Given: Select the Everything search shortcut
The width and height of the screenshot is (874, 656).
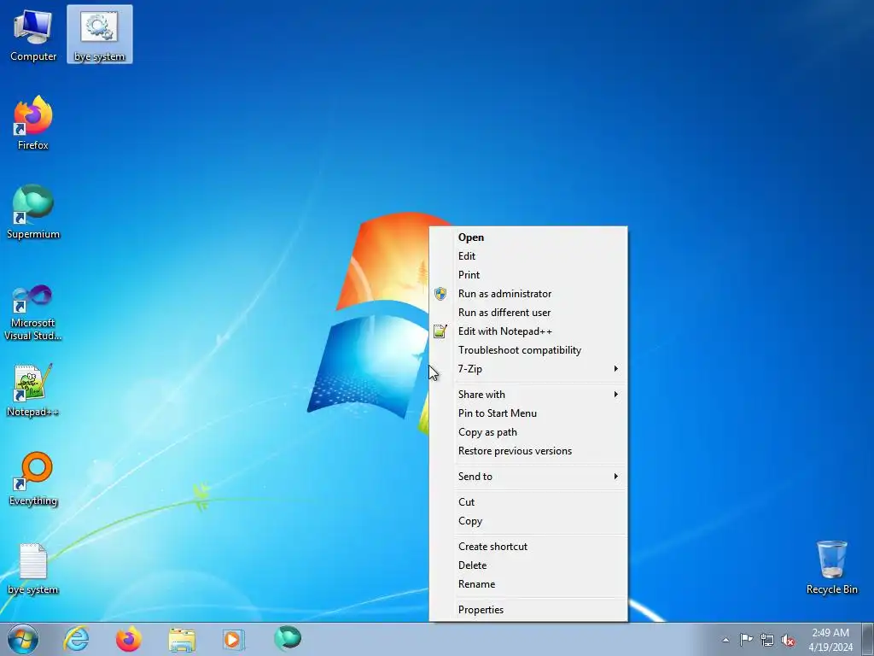Looking at the screenshot, I should pyautogui.click(x=33, y=478).
